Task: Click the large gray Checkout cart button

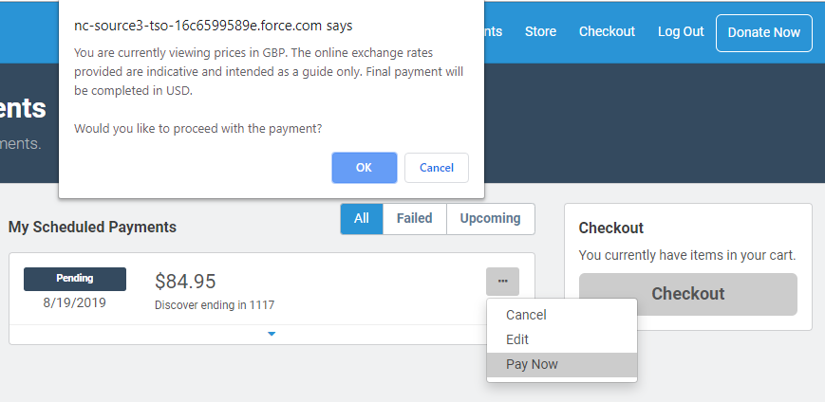Action: 687,294
